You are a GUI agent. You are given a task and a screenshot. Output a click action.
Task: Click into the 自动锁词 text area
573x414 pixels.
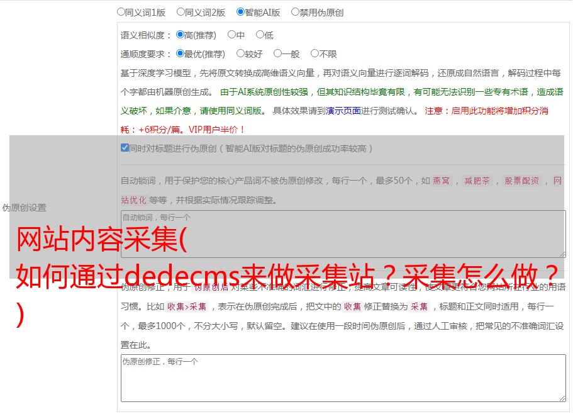coord(343,234)
